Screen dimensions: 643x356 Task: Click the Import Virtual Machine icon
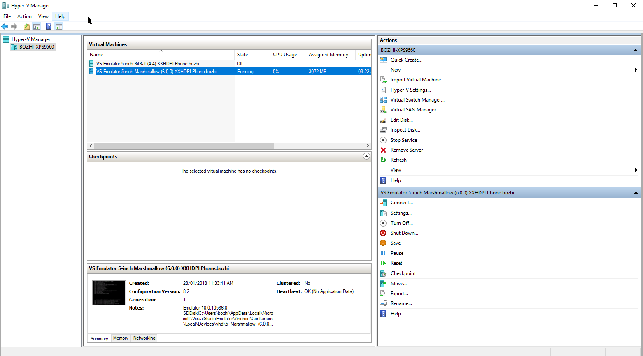(x=383, y=80)
